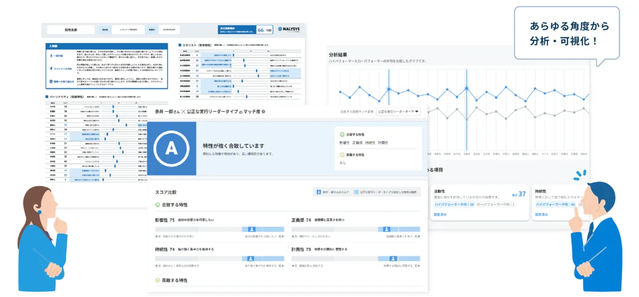
Task: Click the large A grade badge
Action: (x=172, y=148)
